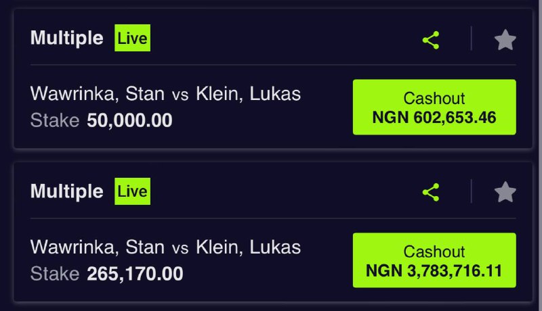Share the bet with 50,000.00 stake

coord(431,40)
